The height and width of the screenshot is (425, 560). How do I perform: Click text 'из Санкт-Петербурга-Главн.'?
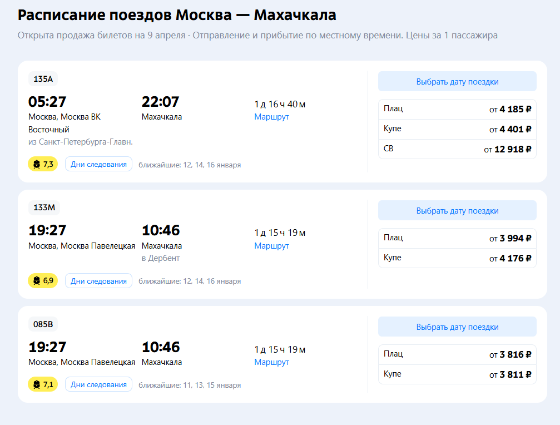[80, 142]
